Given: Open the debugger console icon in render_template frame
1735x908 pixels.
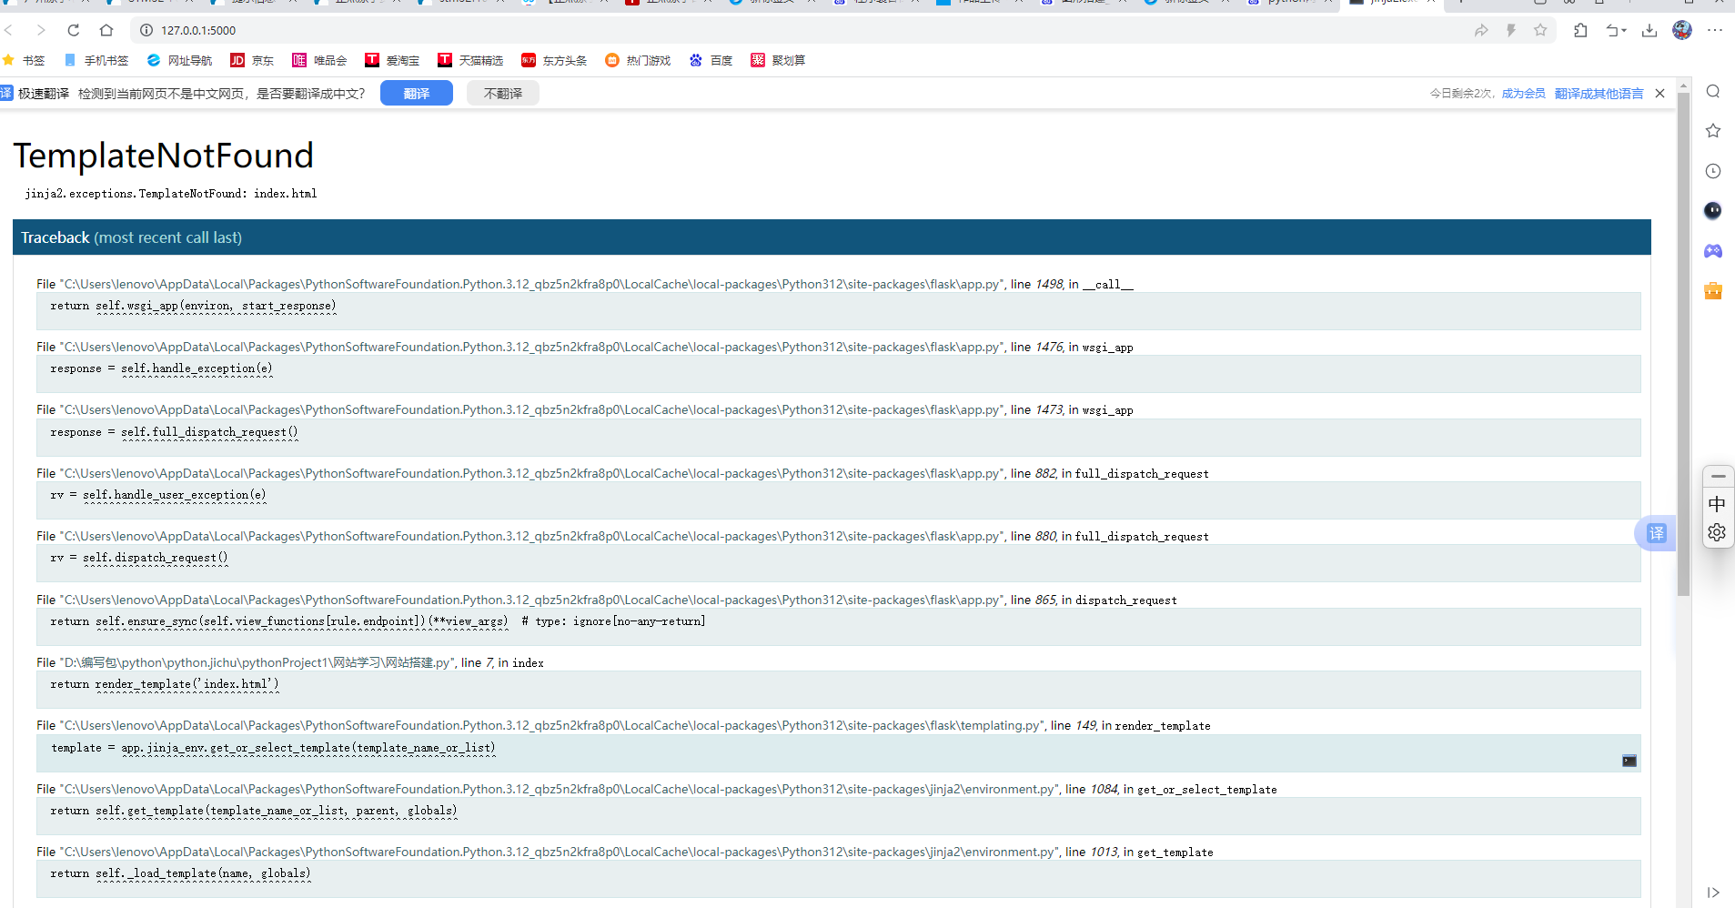Looking at the screenshot, I should 1629,761.
